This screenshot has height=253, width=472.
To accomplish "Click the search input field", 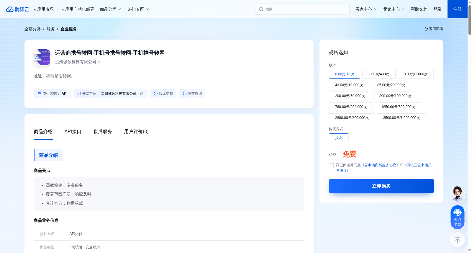I will pyautogui.click(x=302, y=9).
